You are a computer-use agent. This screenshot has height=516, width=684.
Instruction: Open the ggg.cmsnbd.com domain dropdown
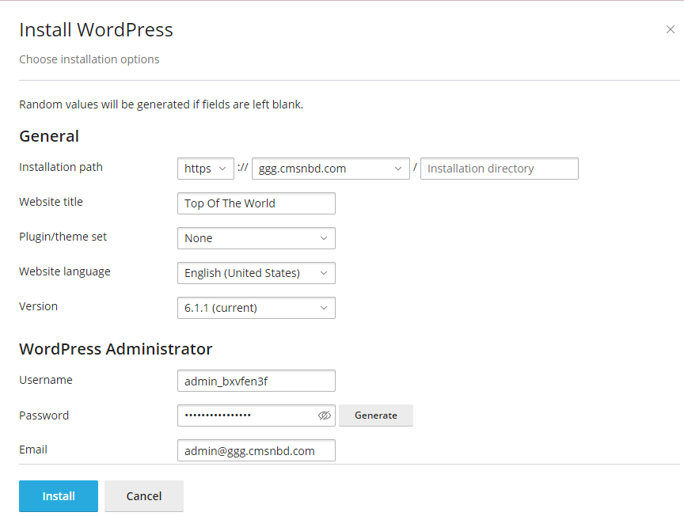point(331,169)
